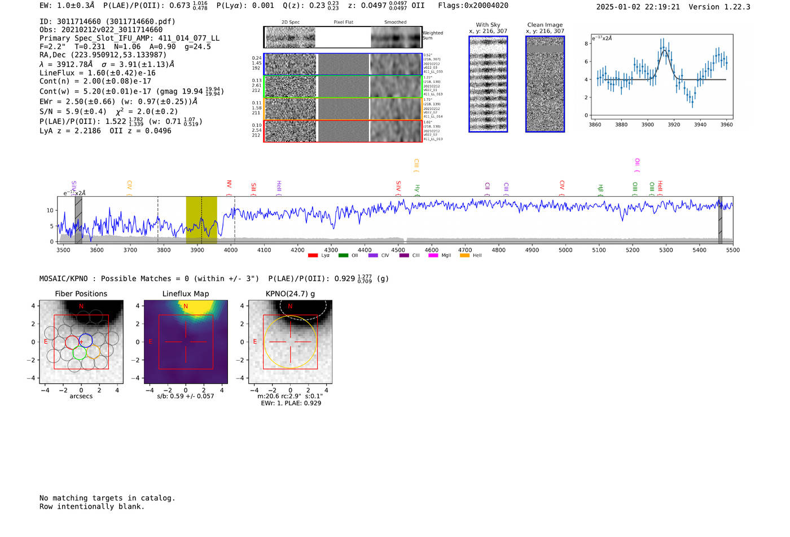Click the blue fiber circle in Fiber Positions
The image size is (790, 537).
[86, 340]
